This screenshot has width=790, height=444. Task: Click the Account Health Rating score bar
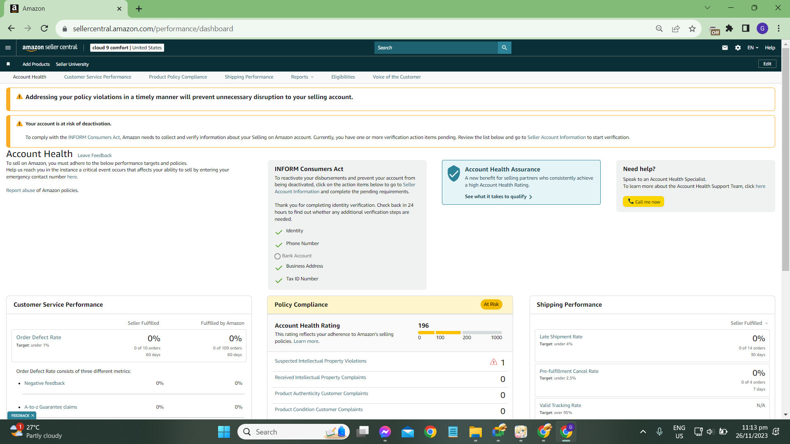460,333
